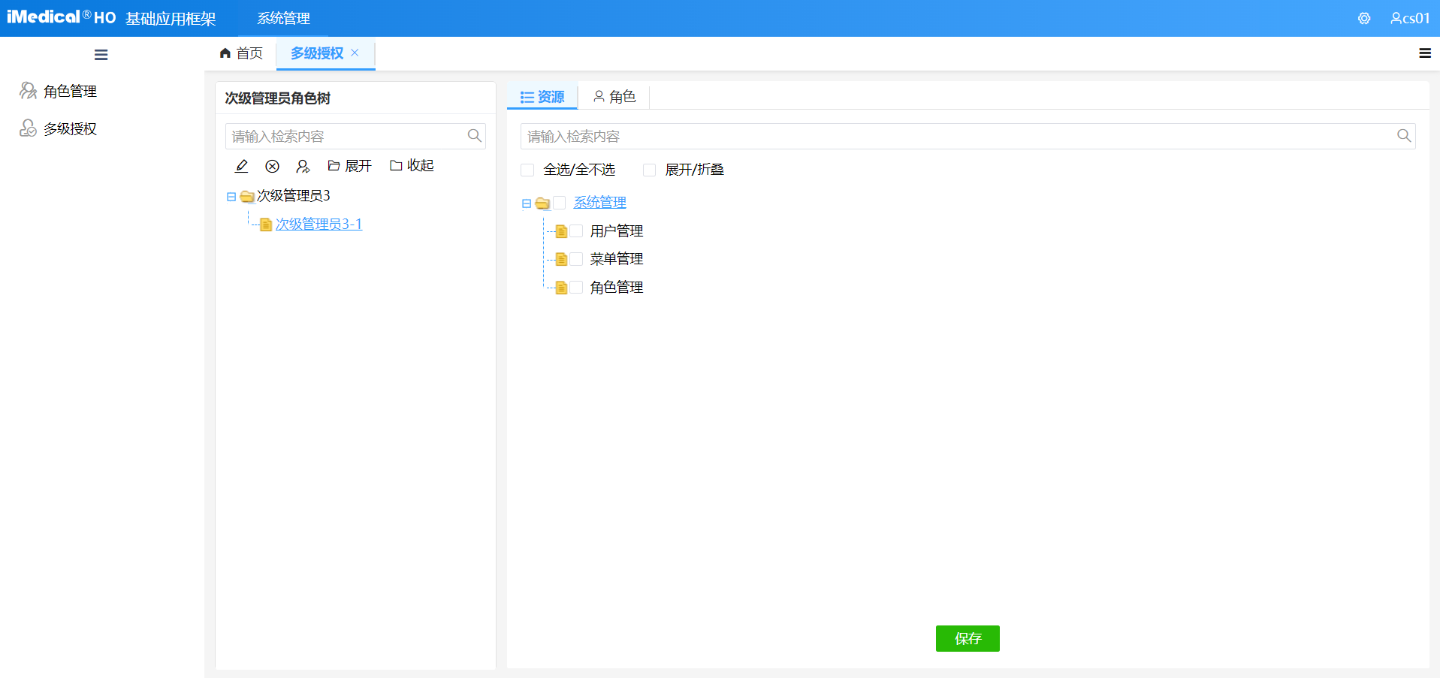The width and height of the screenshot is (1440, 678).
Task: Toggle the 全选/全不选 checkbox
Action: 527,170
